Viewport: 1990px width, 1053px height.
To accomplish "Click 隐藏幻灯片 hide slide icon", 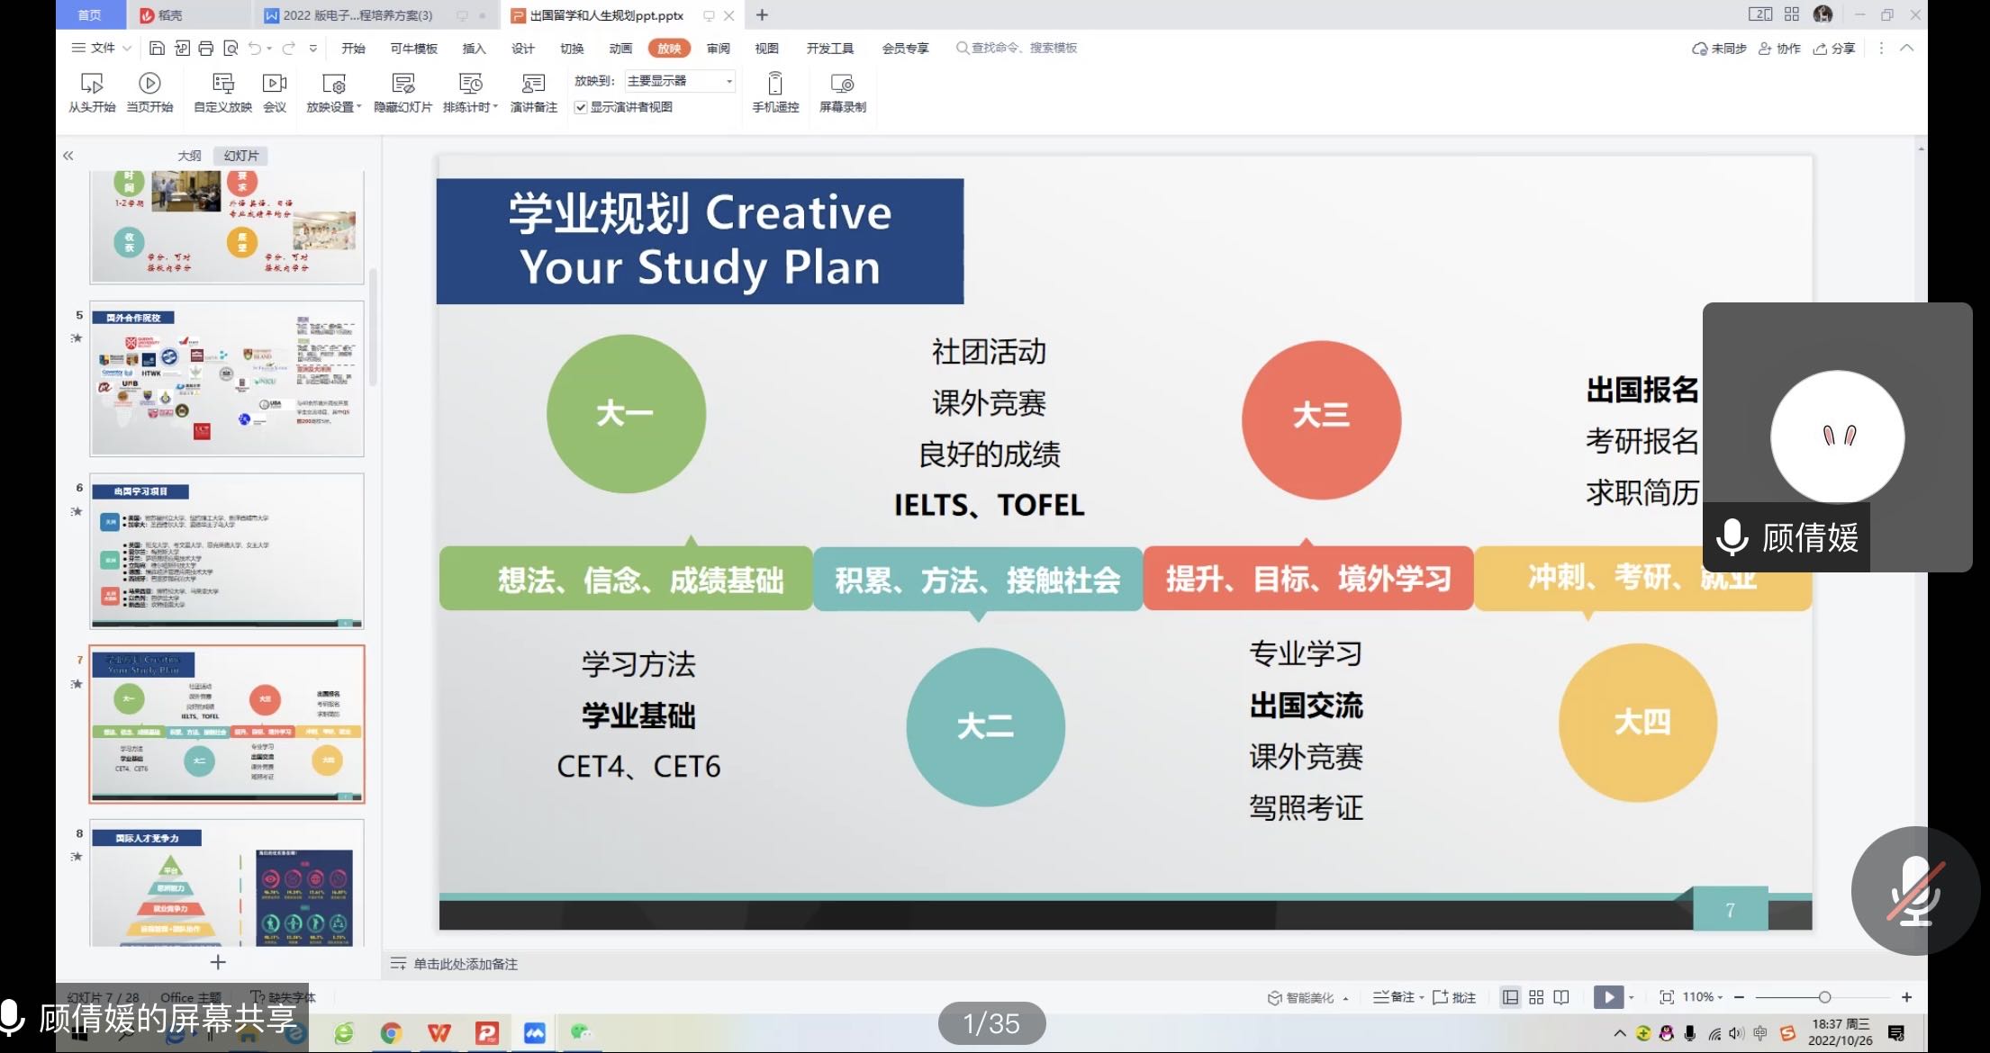I will tap(403, 85).
